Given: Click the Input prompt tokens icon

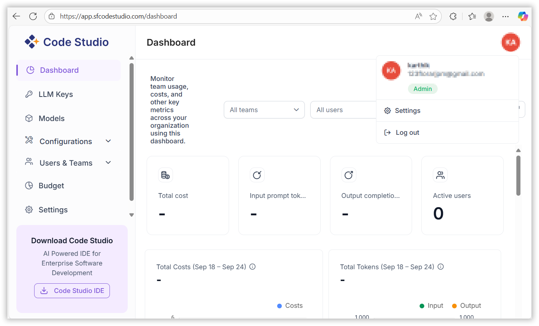Looking at the screenshot, I should click(x=257, y=175).
